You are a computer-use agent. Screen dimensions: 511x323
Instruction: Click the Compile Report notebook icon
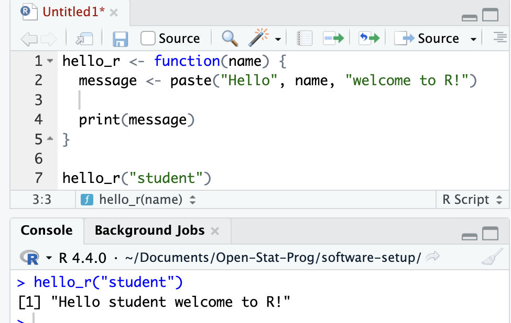click(x=305, y=39)
